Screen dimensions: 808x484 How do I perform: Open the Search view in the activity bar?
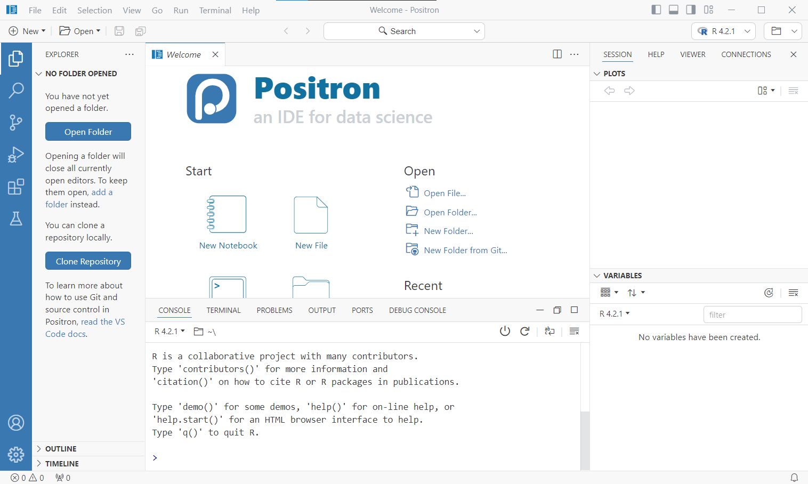pyautogui.click(x=16, y=91)
